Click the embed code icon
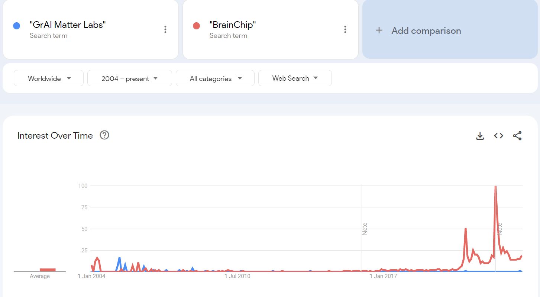 pyautogui.click(x=498, y=136)
